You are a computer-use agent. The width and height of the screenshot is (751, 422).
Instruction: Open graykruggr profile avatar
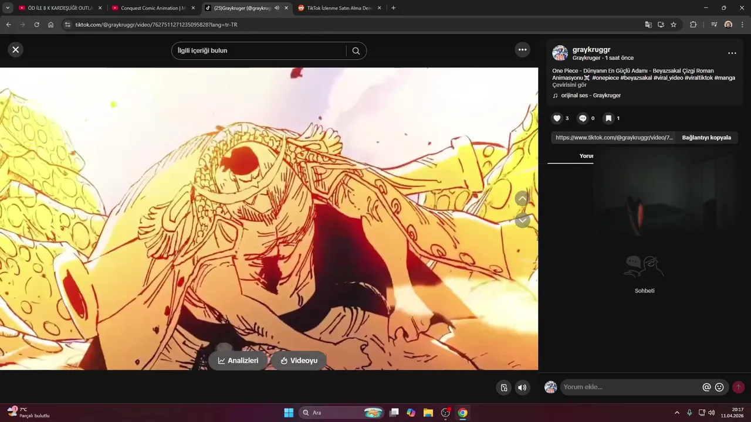tap(560, 53)
